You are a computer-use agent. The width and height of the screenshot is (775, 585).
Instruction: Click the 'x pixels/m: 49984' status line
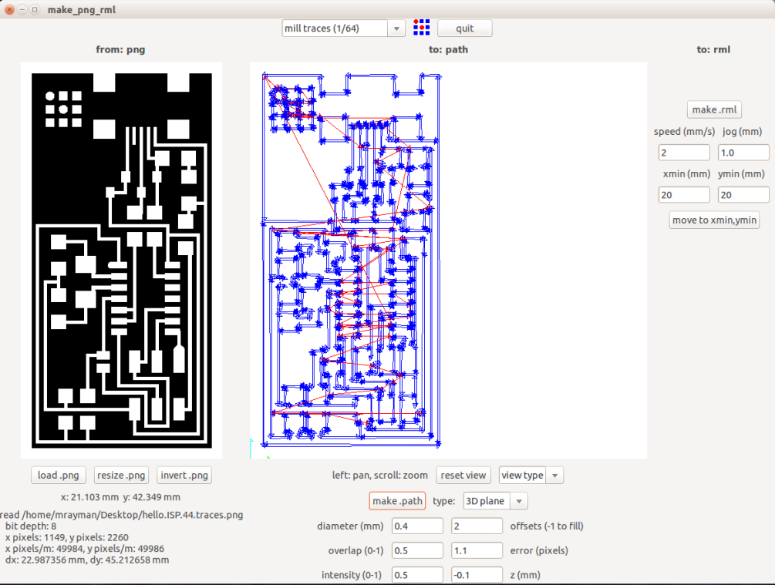(85, 549)
